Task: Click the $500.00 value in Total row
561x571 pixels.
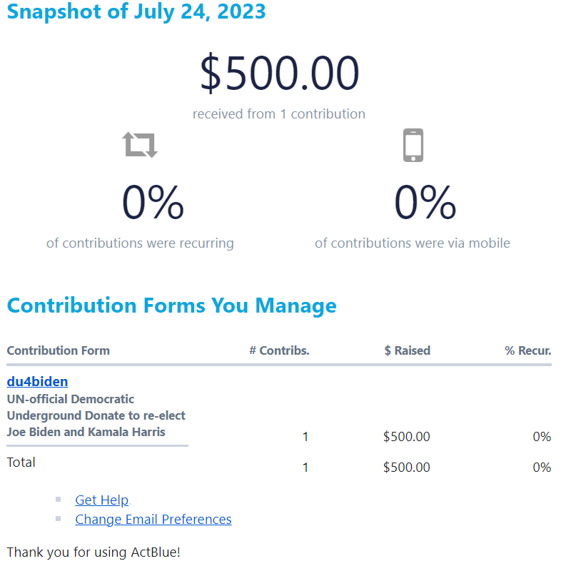Action: click(x=407, y=468)
